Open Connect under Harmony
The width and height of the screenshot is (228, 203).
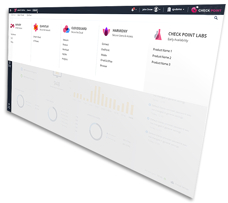105,44
